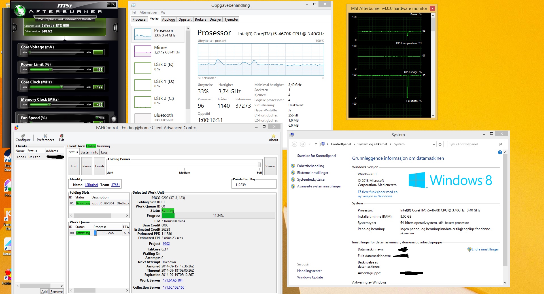Open help question mark in System window
544x294 pixels.
point(500,152)
